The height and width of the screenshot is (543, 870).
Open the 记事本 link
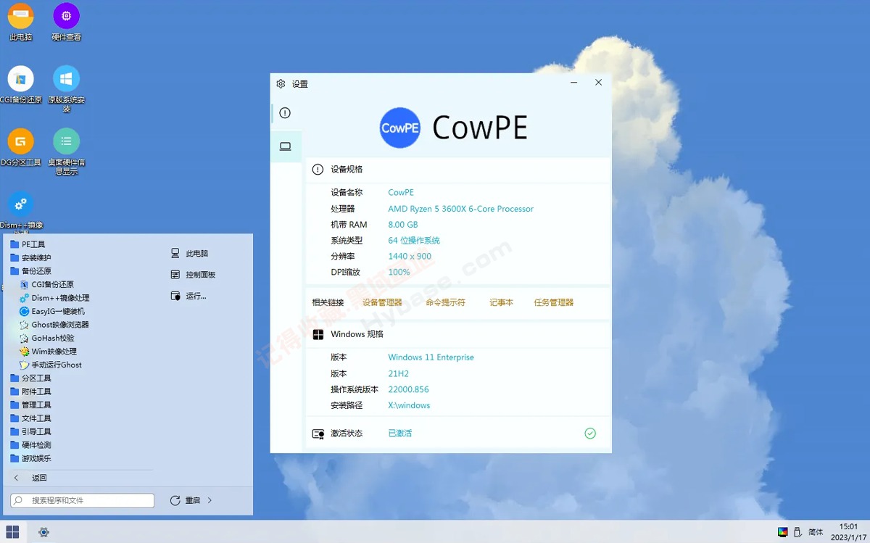[501, 302]
